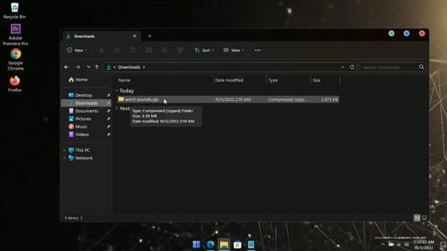Go forward with the Forward arrow
The width and height of the screenshot is (447, 251).
point(78,67)
